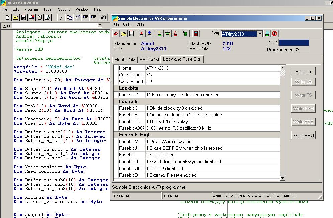Viewport: 333px width, 218px height.
Task: Click the red prohibition icon beside the Chip selector
Action: (x=275, y=34)
